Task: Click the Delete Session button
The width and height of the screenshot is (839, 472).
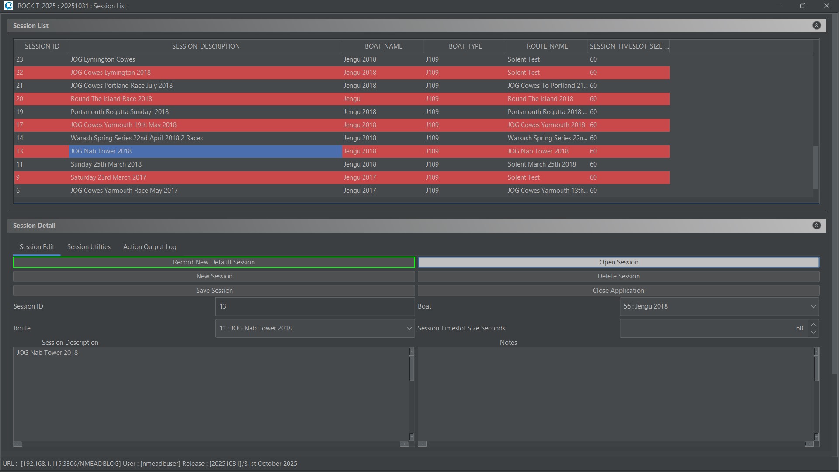Action: pyautogui.click(x=618, y=276)
